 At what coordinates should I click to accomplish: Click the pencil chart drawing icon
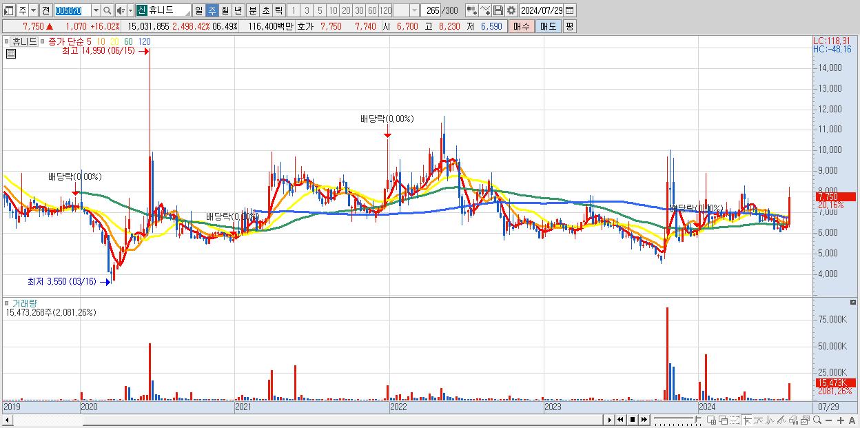[781, 420]
